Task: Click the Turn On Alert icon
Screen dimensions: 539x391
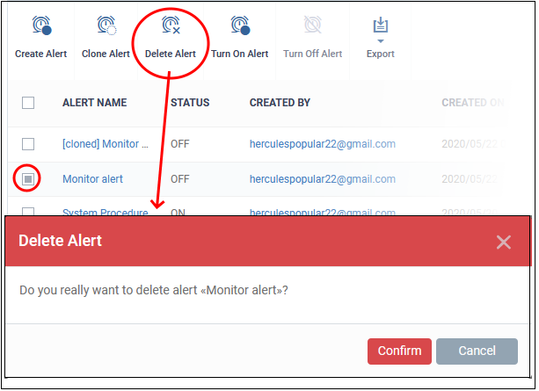Action: coord(239,27)
